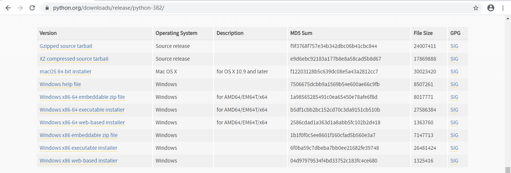Click the vertical scrollbar thumb
This screenshot has width=511, height=173.
508,170
